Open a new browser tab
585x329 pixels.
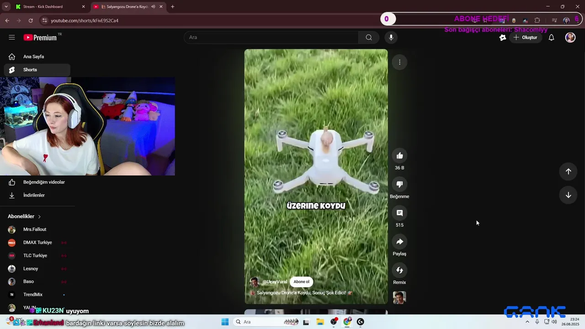pos(172,7)
